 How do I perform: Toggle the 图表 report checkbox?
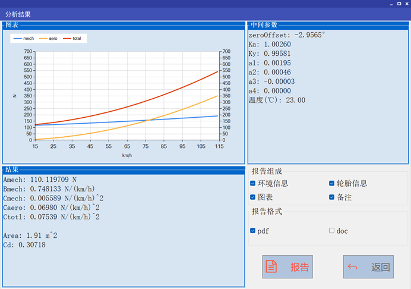point(253,197)
